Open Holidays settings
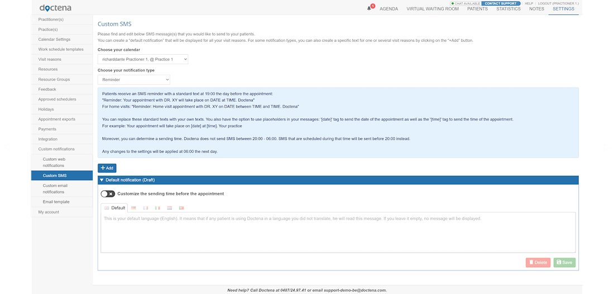The width and height of the screenshot is (614, 294). pyautogui.click(x=62, y=109)
